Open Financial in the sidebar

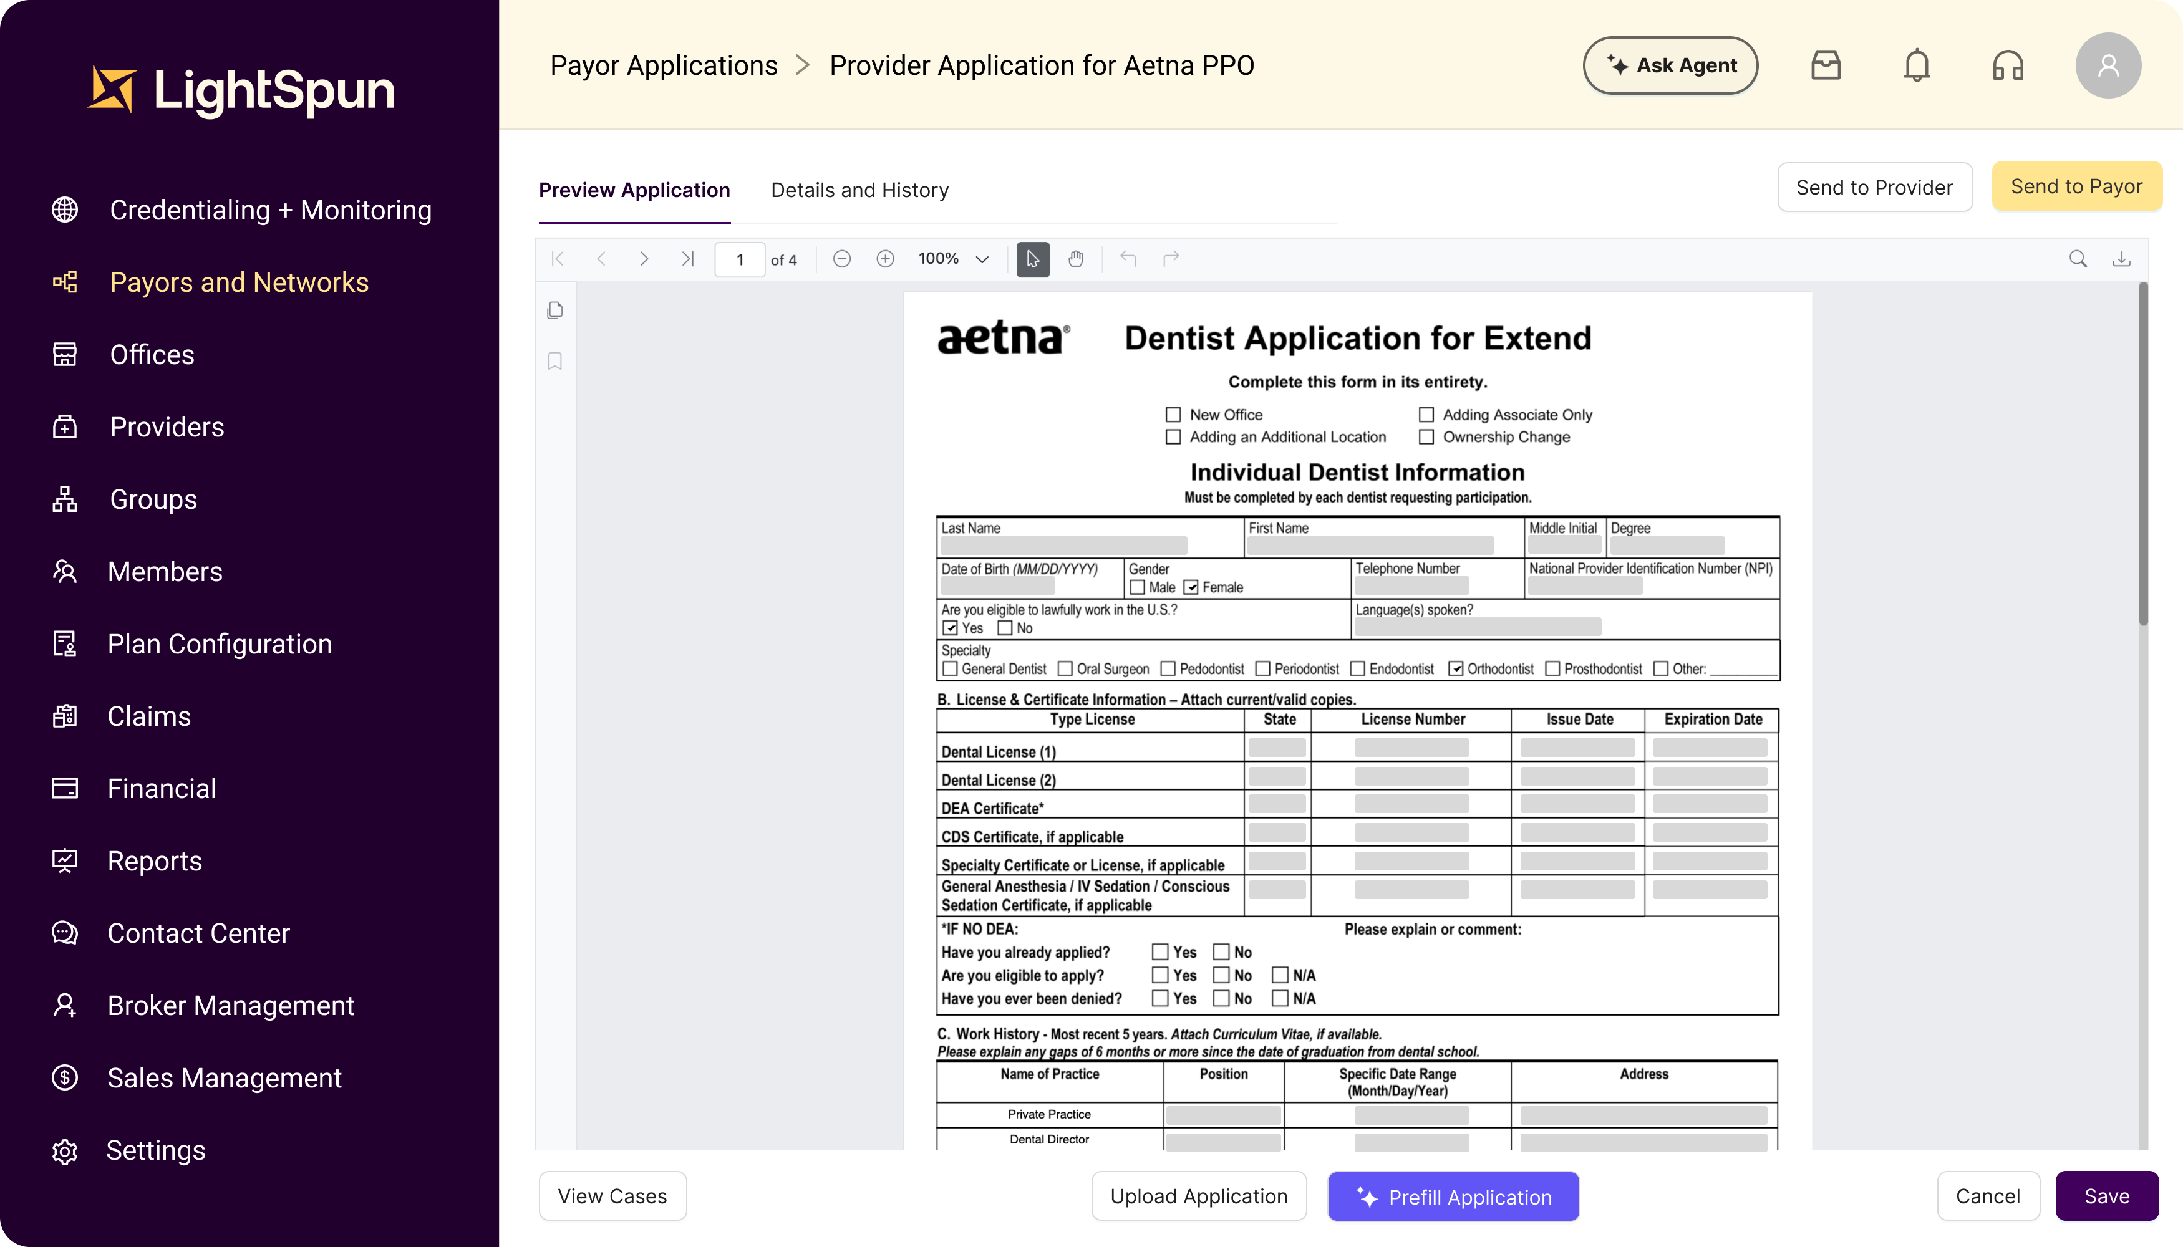coord(162,789)
